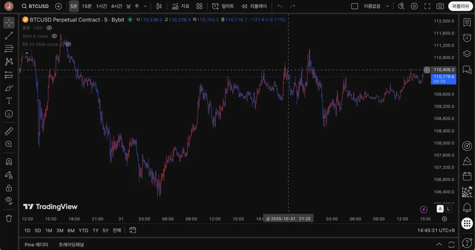Image resolution: width=475 pixels, height=250 pixels.
Task: Click the BTCUSD symbol search field
Action: pyautogui.click(x=35, y=6)
